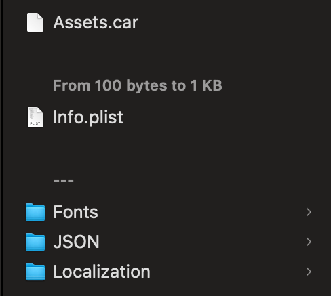
Task: Expand the Fonts folder chevron
Action: click(309, 212)
